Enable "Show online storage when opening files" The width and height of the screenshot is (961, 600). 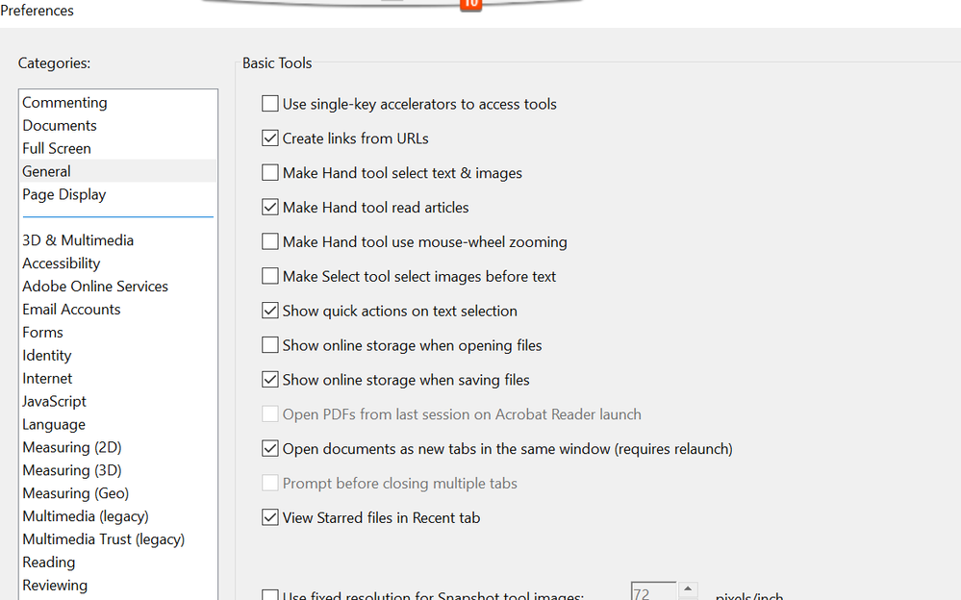click(x=270, y=345)
